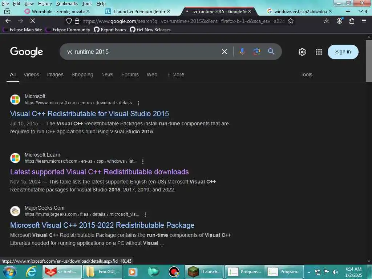Open the Firefox account icon
The height and width of the screenshot is (279, 372).
coord(340,21)
